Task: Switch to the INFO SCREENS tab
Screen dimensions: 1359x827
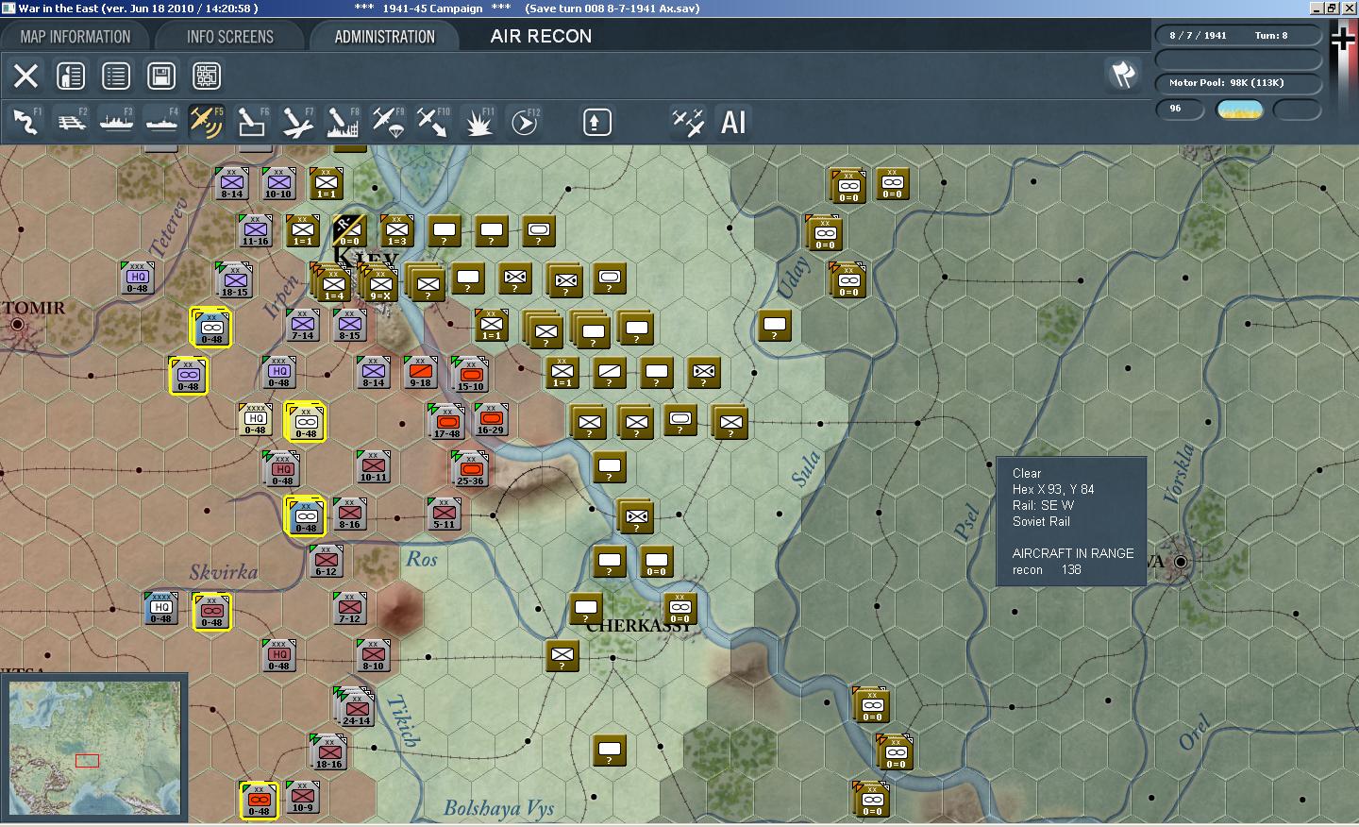Action: (x=229, y=37)
